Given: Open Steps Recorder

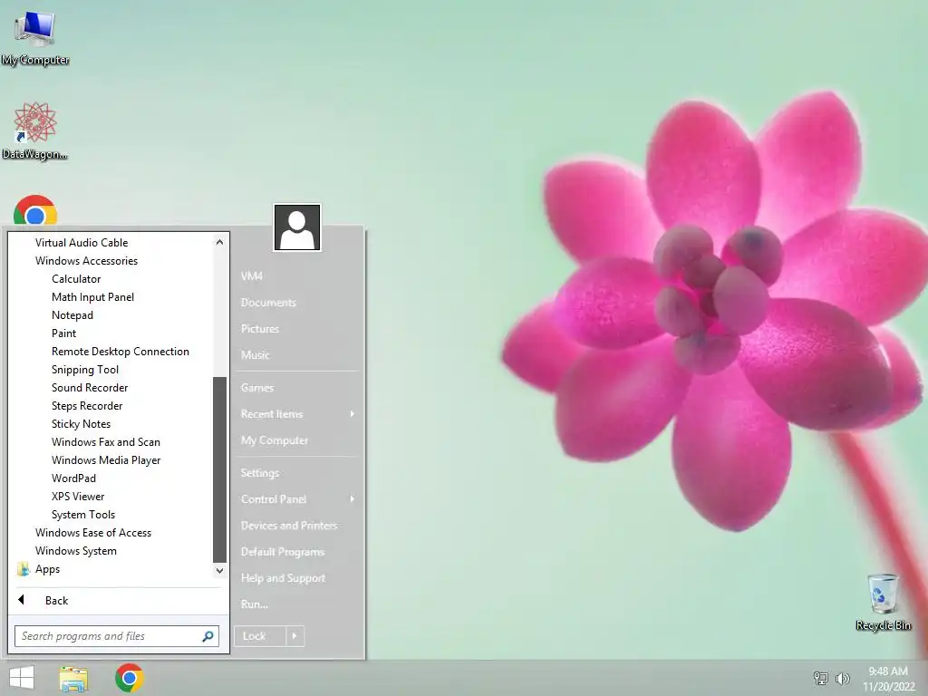Looking at the screenshot, I should point(87,406).
